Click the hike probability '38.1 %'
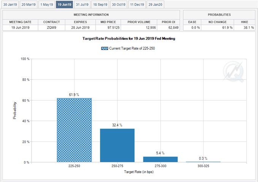This screenshot has width=258, height=182. click(249, 28)
